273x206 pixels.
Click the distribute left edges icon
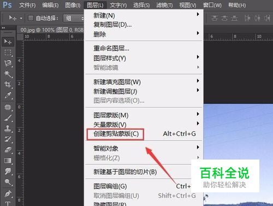pos(247,18)
